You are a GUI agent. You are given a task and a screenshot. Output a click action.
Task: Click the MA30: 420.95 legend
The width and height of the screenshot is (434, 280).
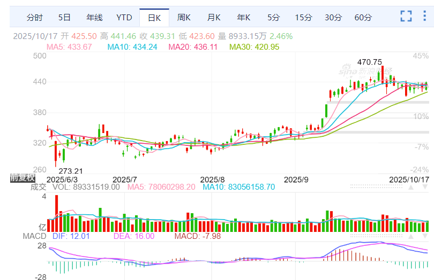[x=254, y=47]
